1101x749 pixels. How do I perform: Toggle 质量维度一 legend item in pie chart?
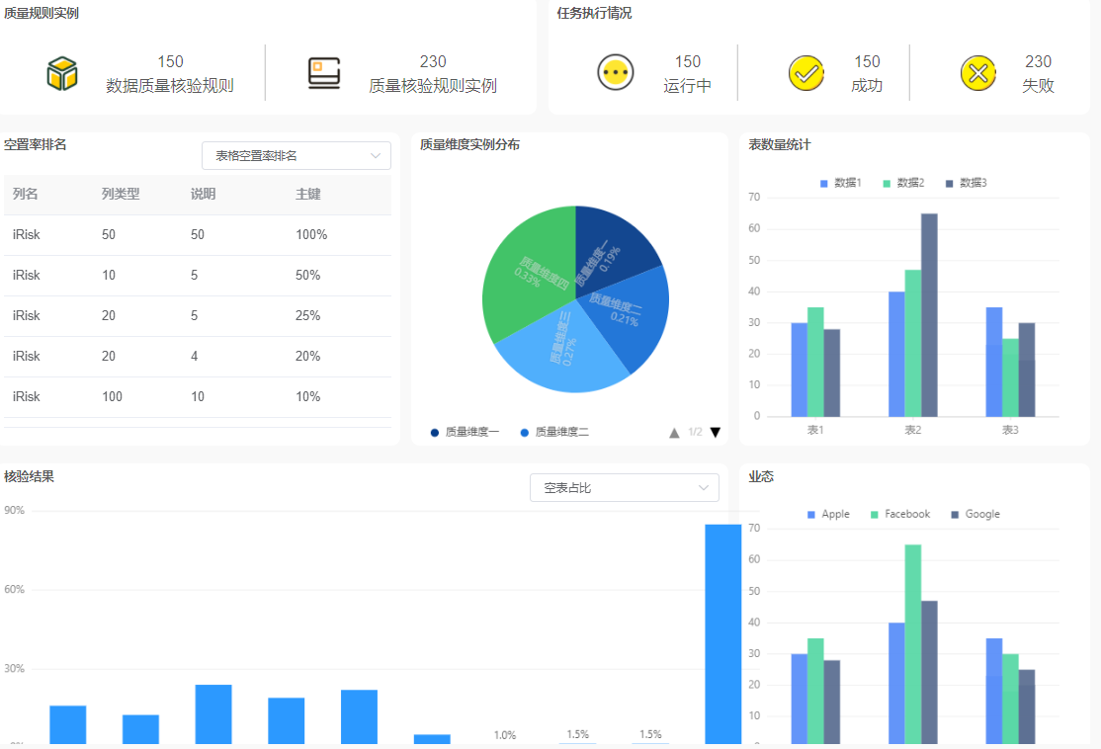(x=466, y=432)
